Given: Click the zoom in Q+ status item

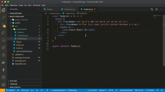Looking at the screenshot, I should point(32,90).
